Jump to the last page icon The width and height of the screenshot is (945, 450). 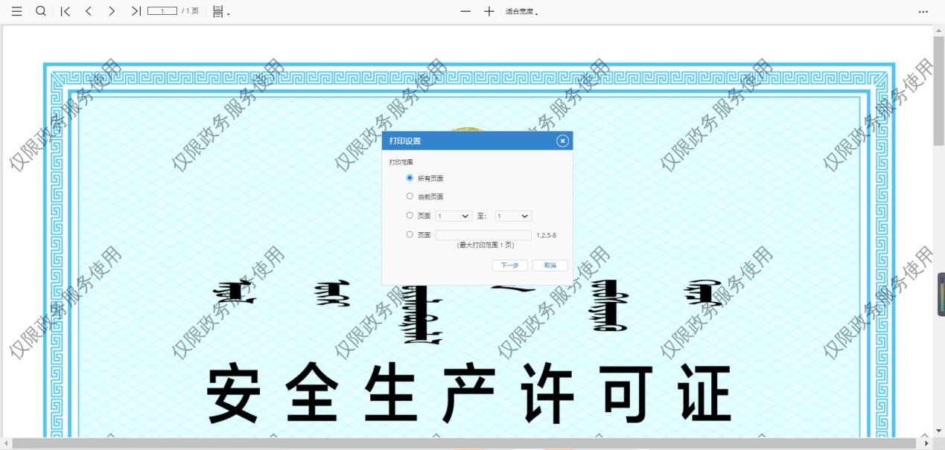pyautogui.click(x=135, y=11)
